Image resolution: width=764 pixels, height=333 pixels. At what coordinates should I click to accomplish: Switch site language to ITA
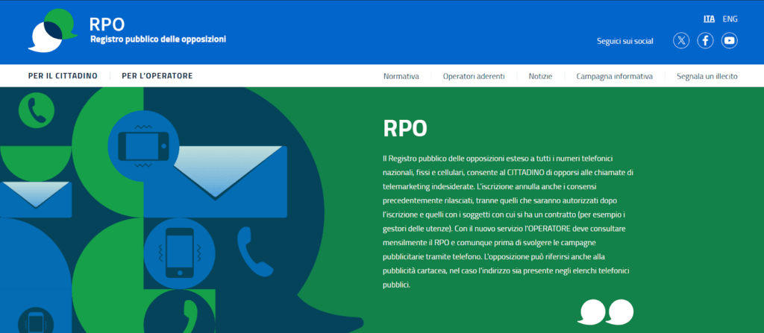tap(709, 19)
